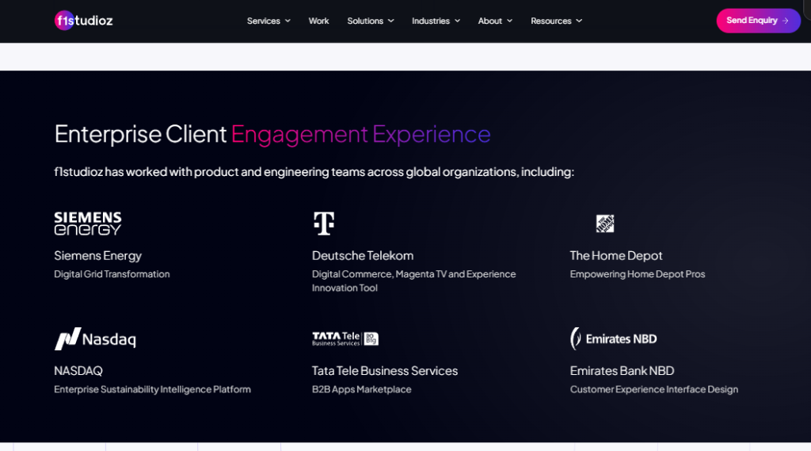This screenshot has height=451, width=811.
Task: Click Empowering Home Depot Pros text
Action: tap(638, 274)
